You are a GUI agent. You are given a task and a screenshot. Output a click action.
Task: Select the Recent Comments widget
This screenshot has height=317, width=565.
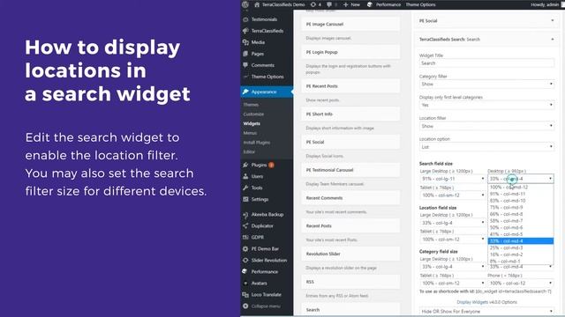click(350, 198)
